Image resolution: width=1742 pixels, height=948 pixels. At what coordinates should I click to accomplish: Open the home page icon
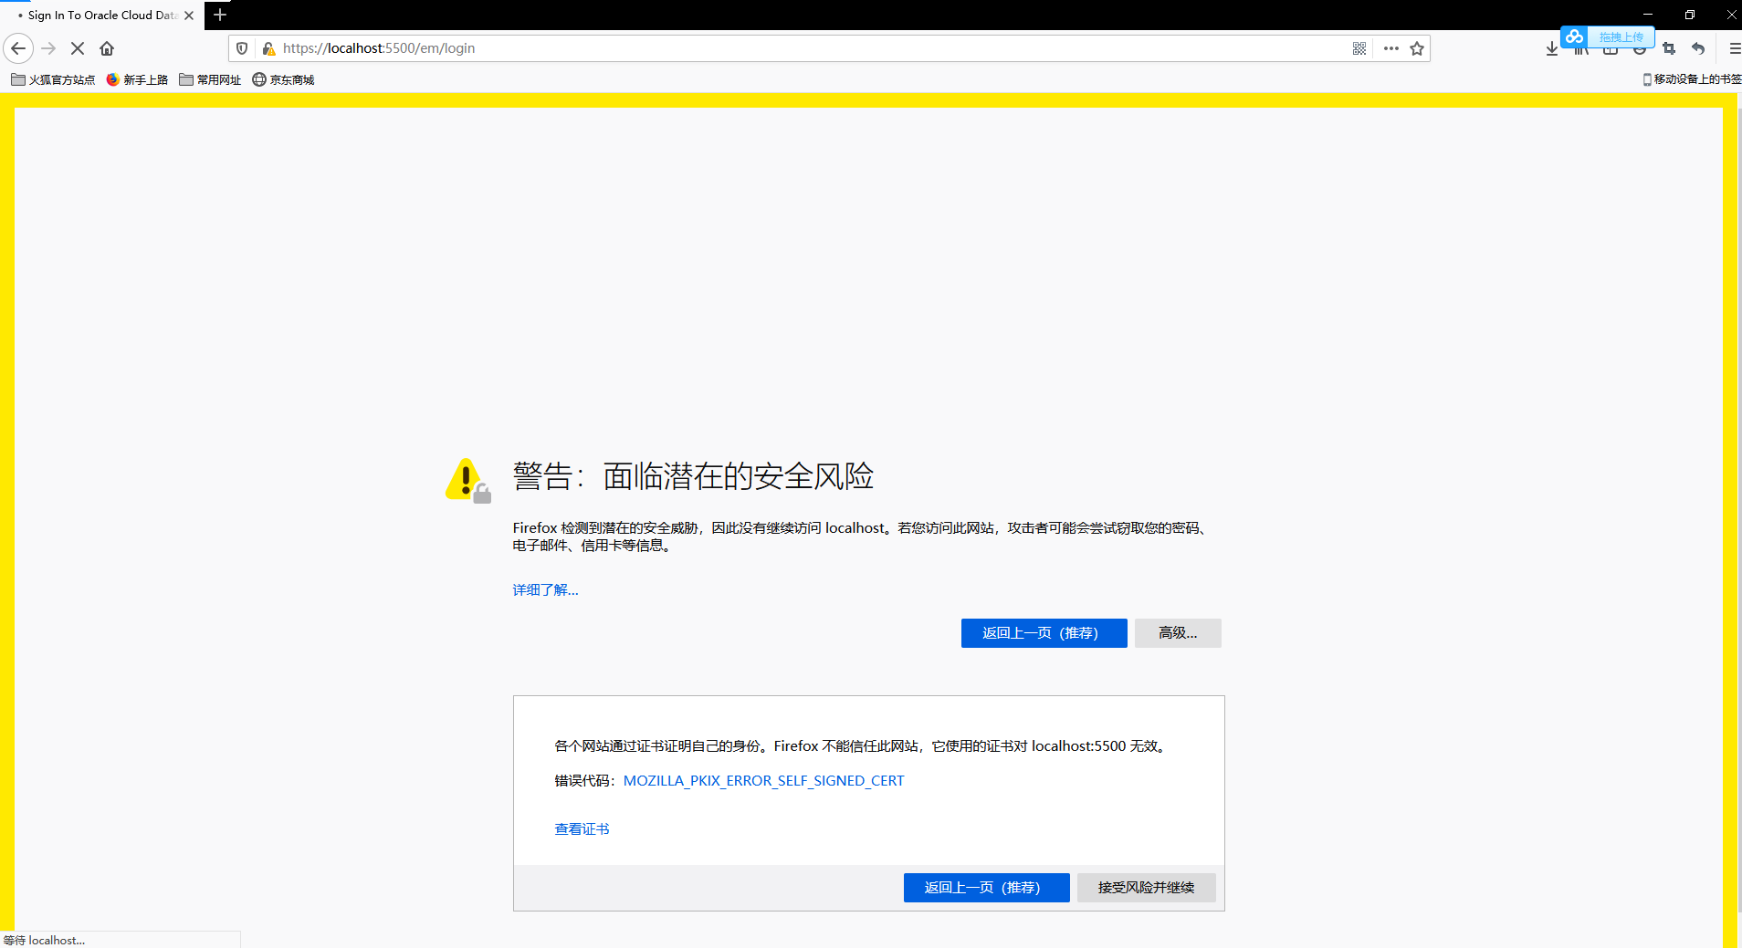[x=107, y=48]
